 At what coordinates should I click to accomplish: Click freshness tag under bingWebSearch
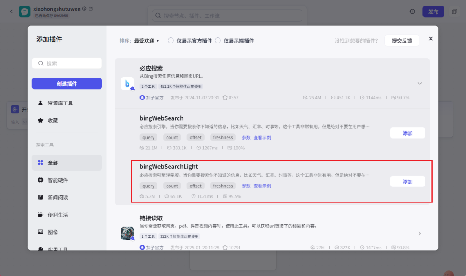(223, 137)
